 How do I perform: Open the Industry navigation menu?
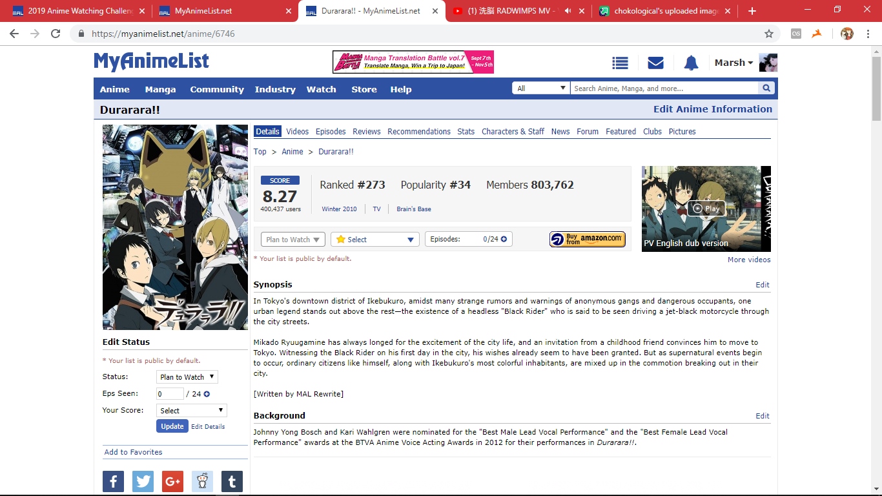275,89
